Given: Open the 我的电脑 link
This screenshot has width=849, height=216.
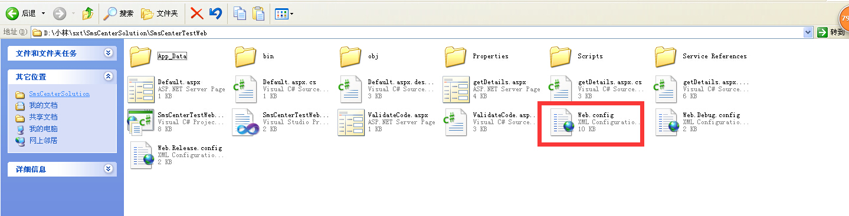Looking at the screenshot, I should [x=43, y=129].
